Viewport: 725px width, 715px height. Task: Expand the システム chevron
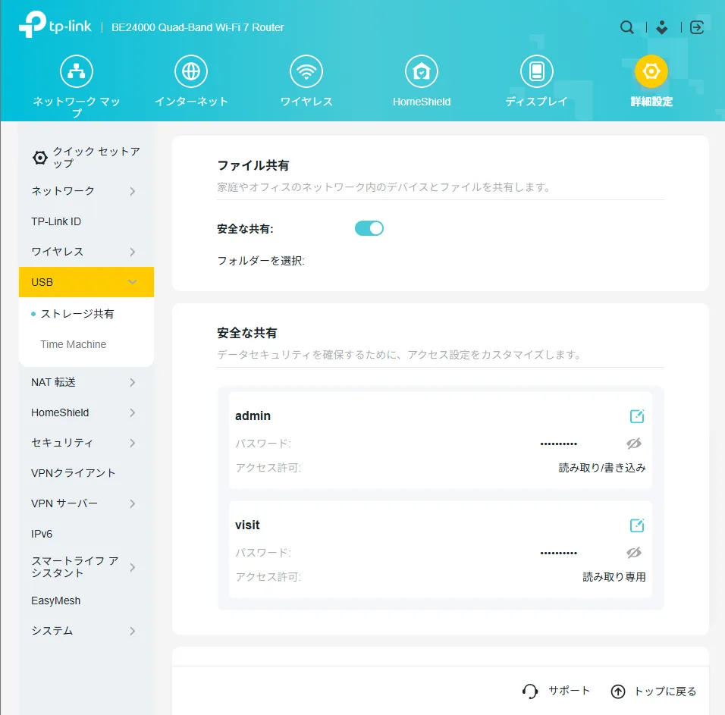[133, 631]
